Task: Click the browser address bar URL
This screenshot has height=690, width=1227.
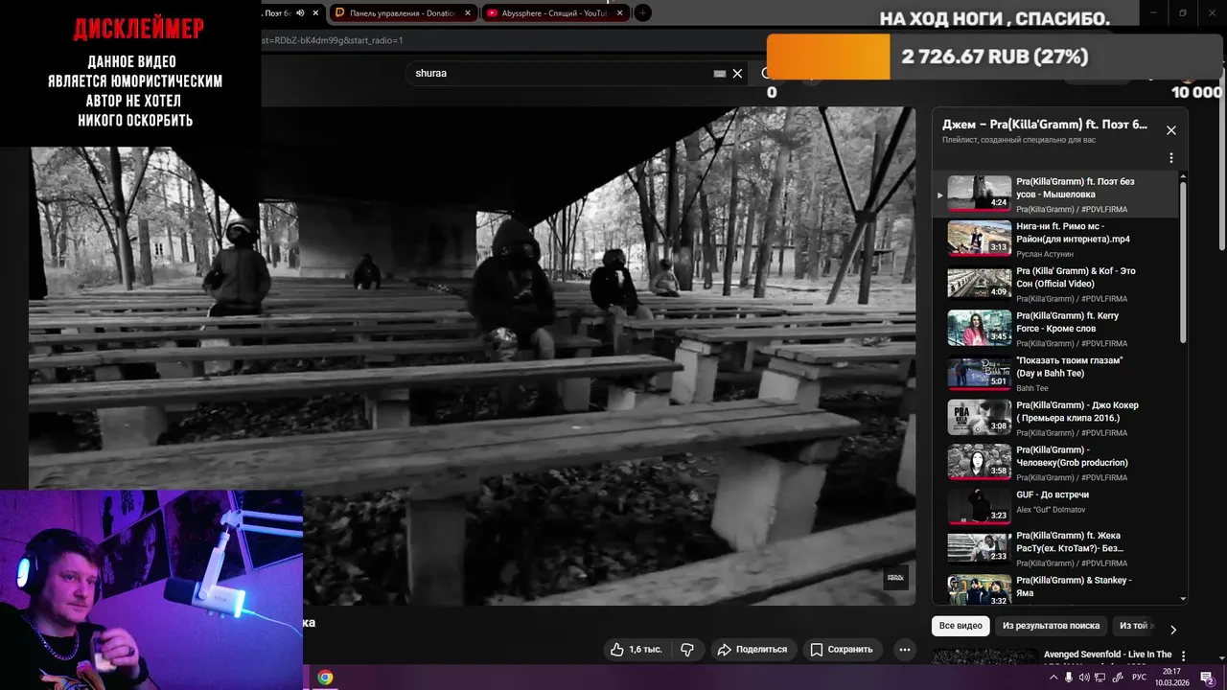Action: coord(332,40)
